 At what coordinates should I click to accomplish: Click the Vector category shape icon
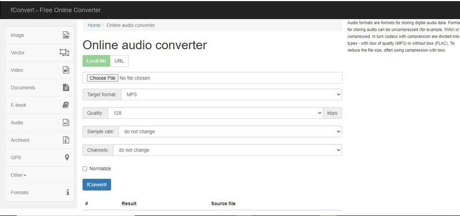pos(64,53)
